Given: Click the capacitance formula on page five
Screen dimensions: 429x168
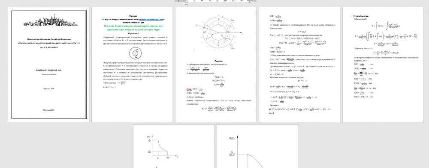Looking at the screenshot, I should [386, 53].
